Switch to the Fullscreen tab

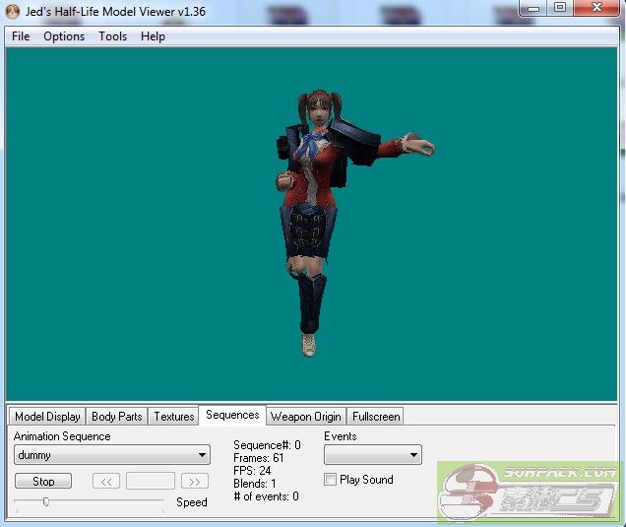coord(376,417)
